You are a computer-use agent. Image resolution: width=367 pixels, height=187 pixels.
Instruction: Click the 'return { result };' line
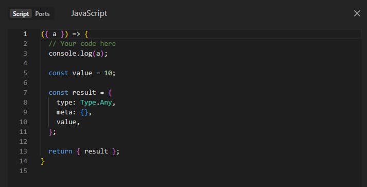tap(84, 151)
